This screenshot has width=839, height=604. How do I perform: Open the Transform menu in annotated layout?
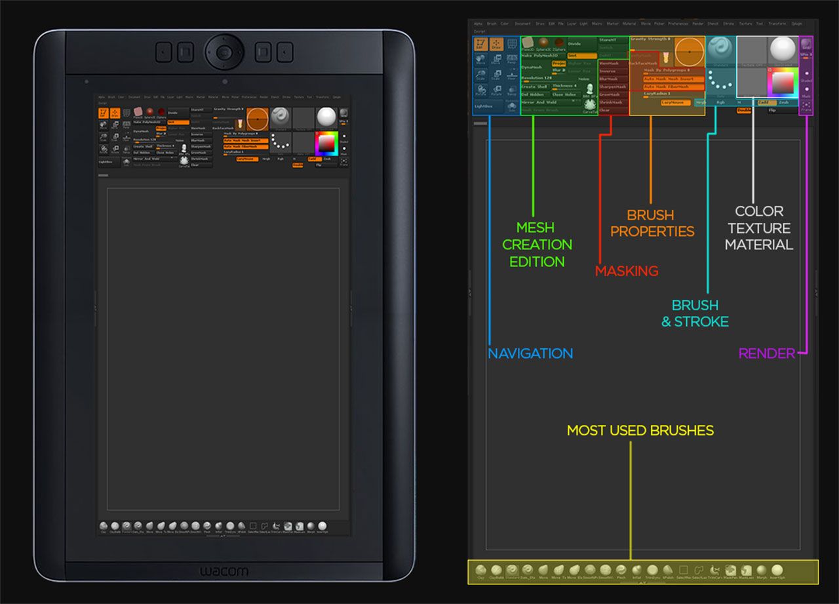click(777, 24)
